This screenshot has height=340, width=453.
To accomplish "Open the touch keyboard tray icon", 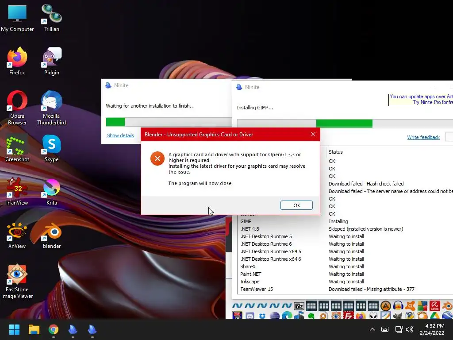I will 385,329.
